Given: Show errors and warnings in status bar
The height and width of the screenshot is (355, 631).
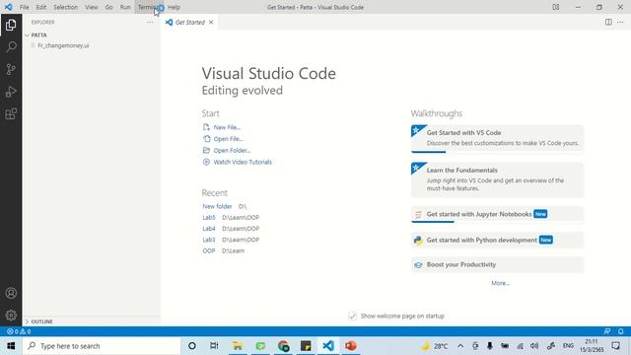Looking at the screenshot, I should [x=19, y=331].
